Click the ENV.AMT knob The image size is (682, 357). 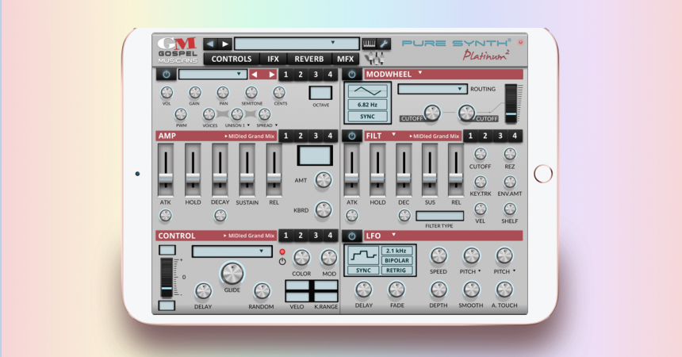pos(510,182)
